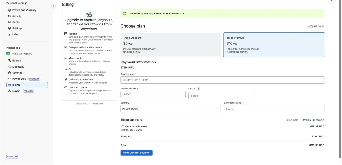
Task: Click the Collapsible lists feature icon
Action: [66, 47]
